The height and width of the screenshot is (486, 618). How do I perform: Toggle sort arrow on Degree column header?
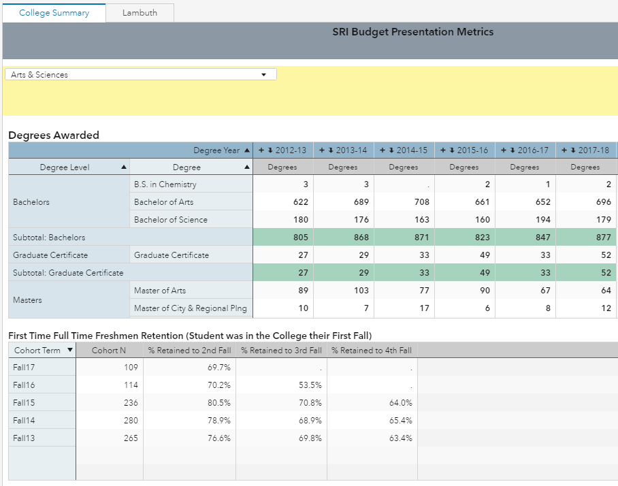pos(247,167)
